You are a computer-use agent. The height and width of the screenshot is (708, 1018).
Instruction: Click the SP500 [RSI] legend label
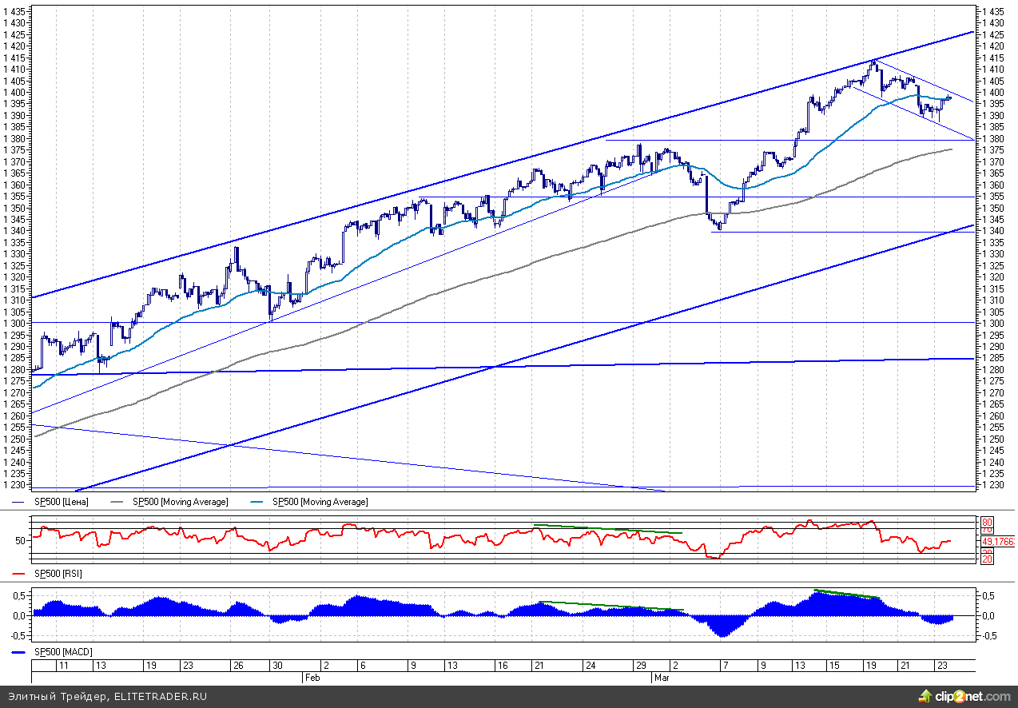tap(57, 574)
